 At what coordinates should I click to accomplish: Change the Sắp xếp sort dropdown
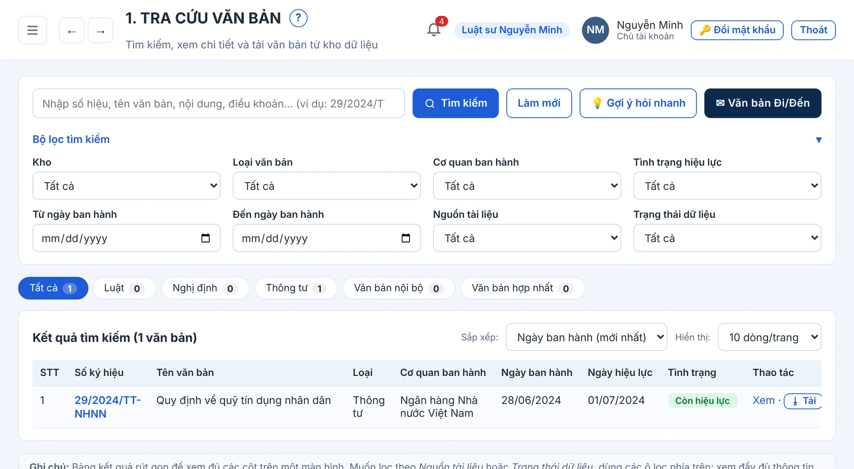[586, 337]
